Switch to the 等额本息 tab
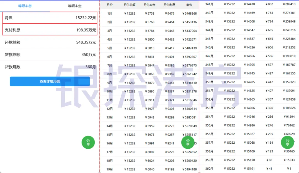The height and width of the screenshot is (173, 299). point(25,6)
